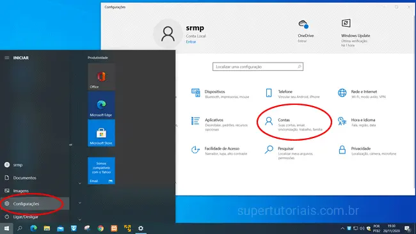Open Rede e Internet settings
Screen dimensions: 416x234
(x=362, y=94)
